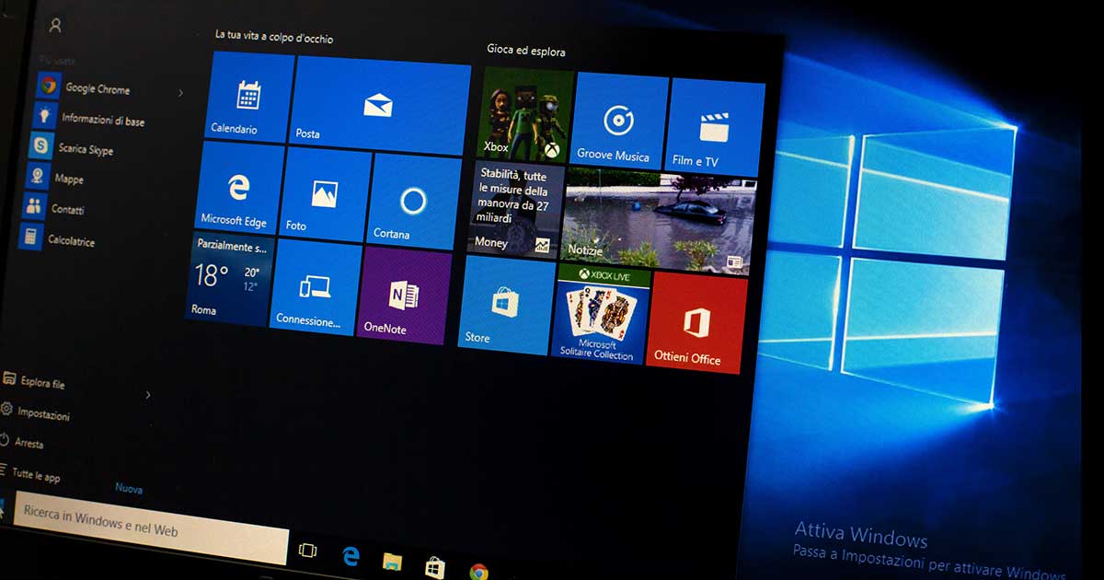
Task: Open Edge from the taskbar
Action: click(351, 555)
